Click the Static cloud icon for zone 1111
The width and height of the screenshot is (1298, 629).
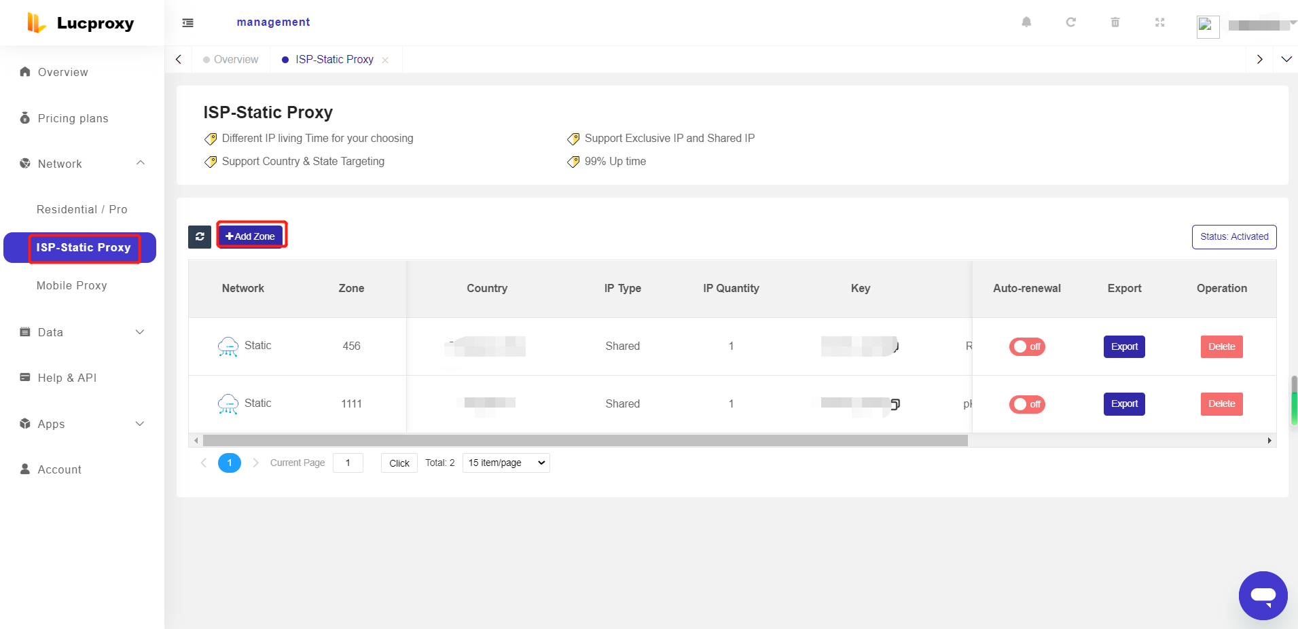228,404
